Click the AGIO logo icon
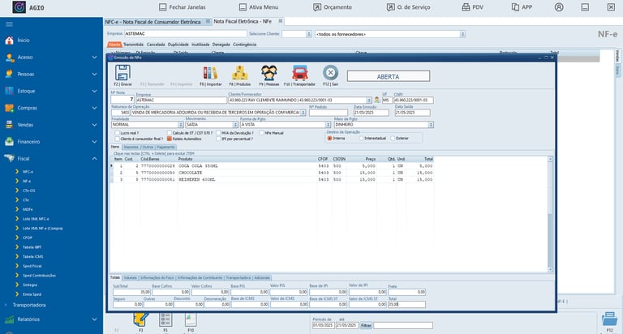This screenshot has width=623, height=334. [19, 7]
